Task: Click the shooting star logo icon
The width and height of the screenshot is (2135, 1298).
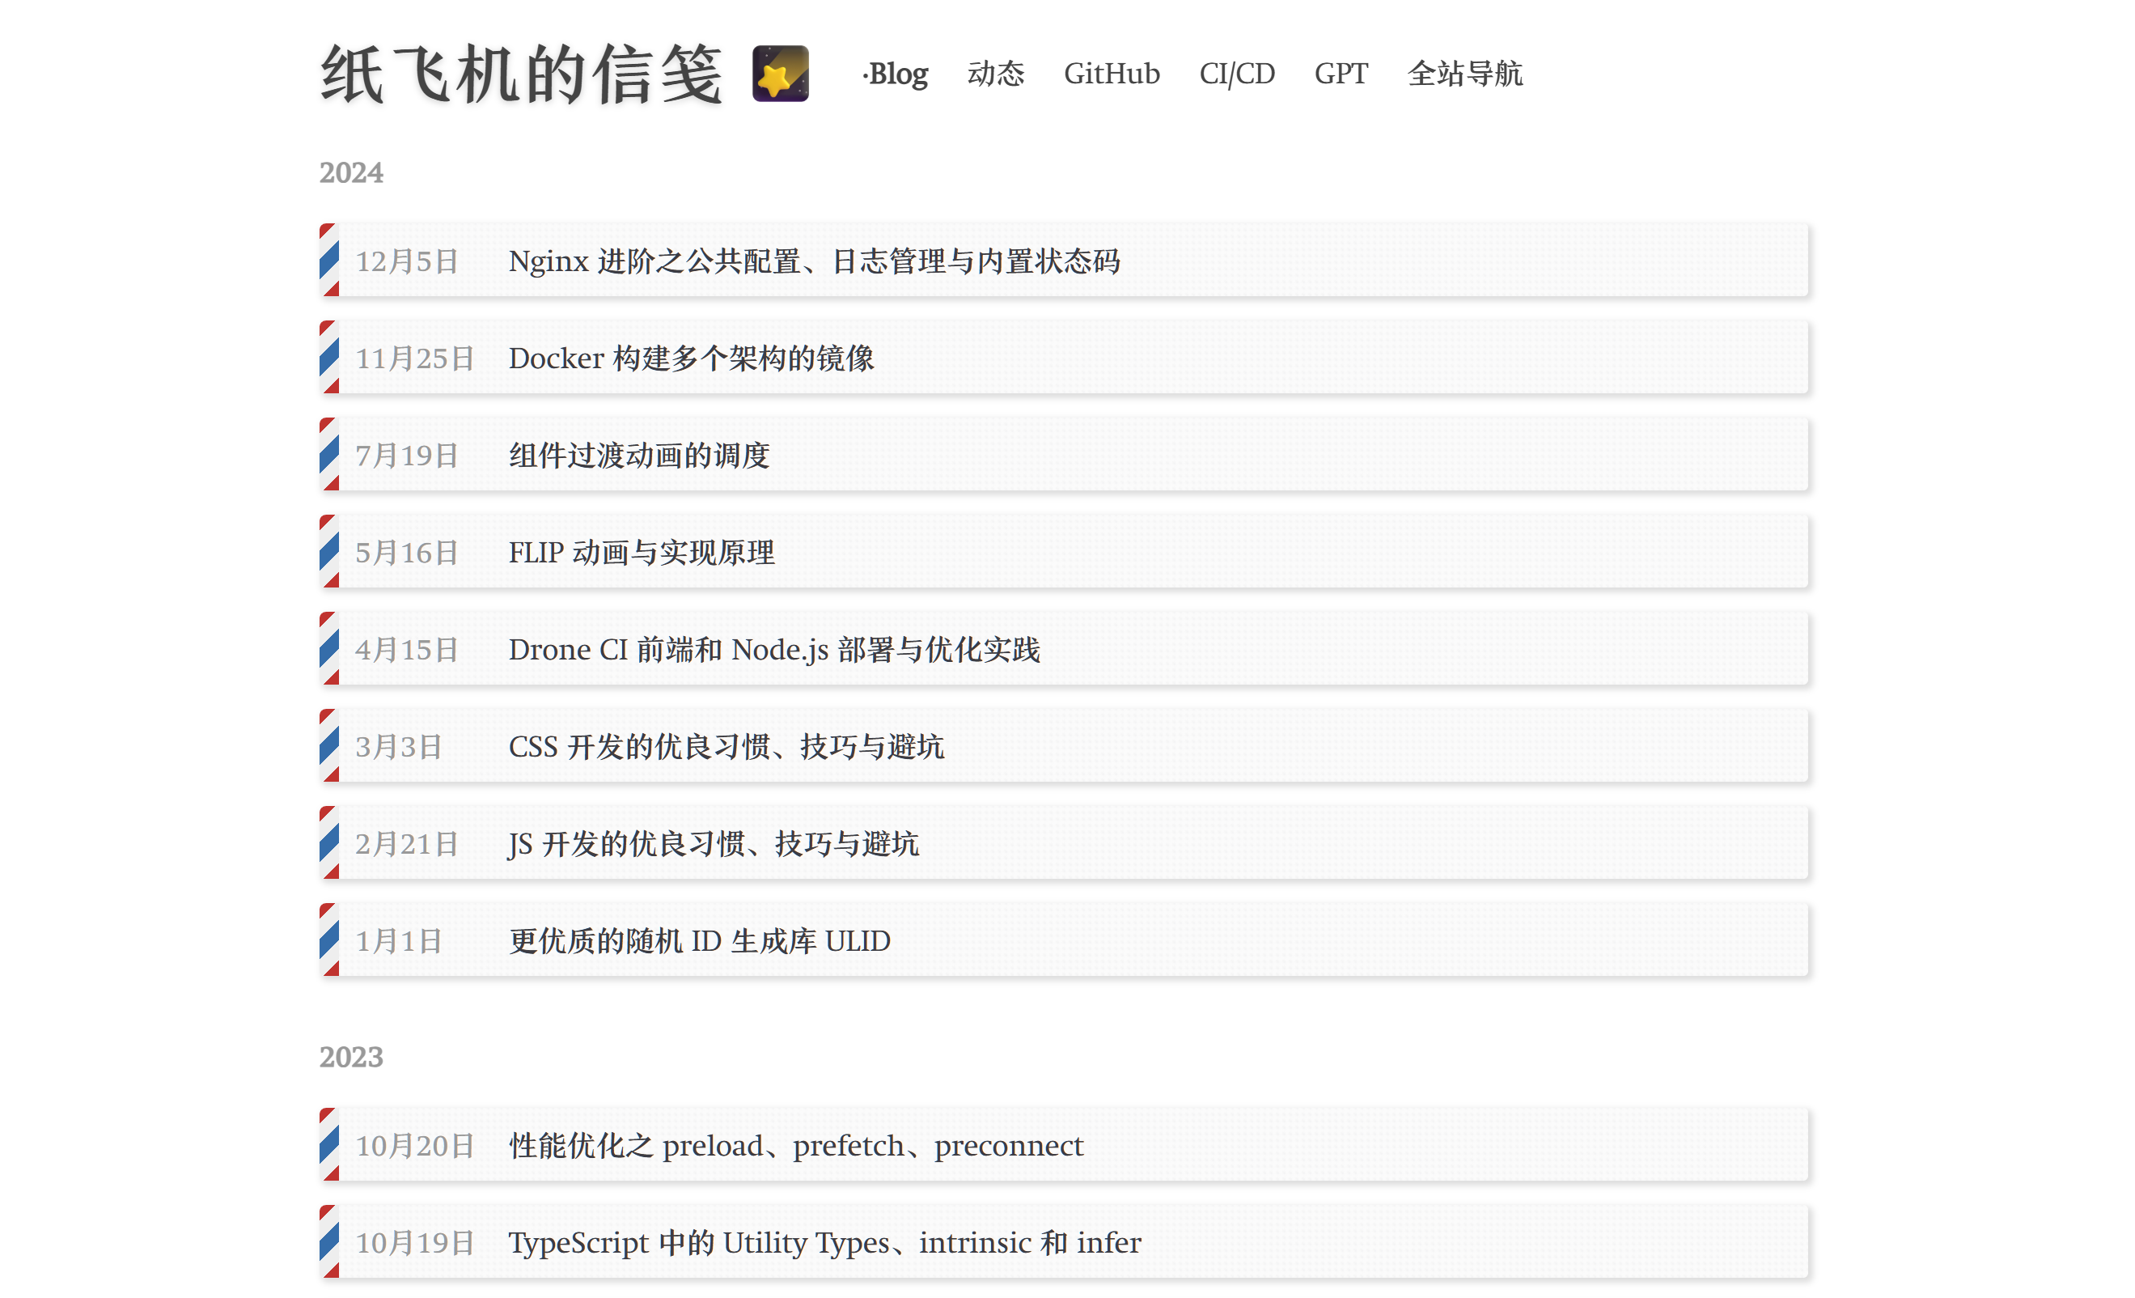Action: (x=780, y=74)
